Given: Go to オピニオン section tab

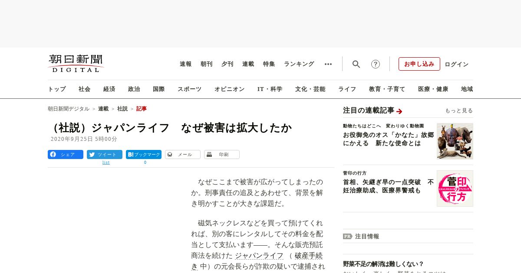Looking at the screenshot, I should tap(229, 89).
